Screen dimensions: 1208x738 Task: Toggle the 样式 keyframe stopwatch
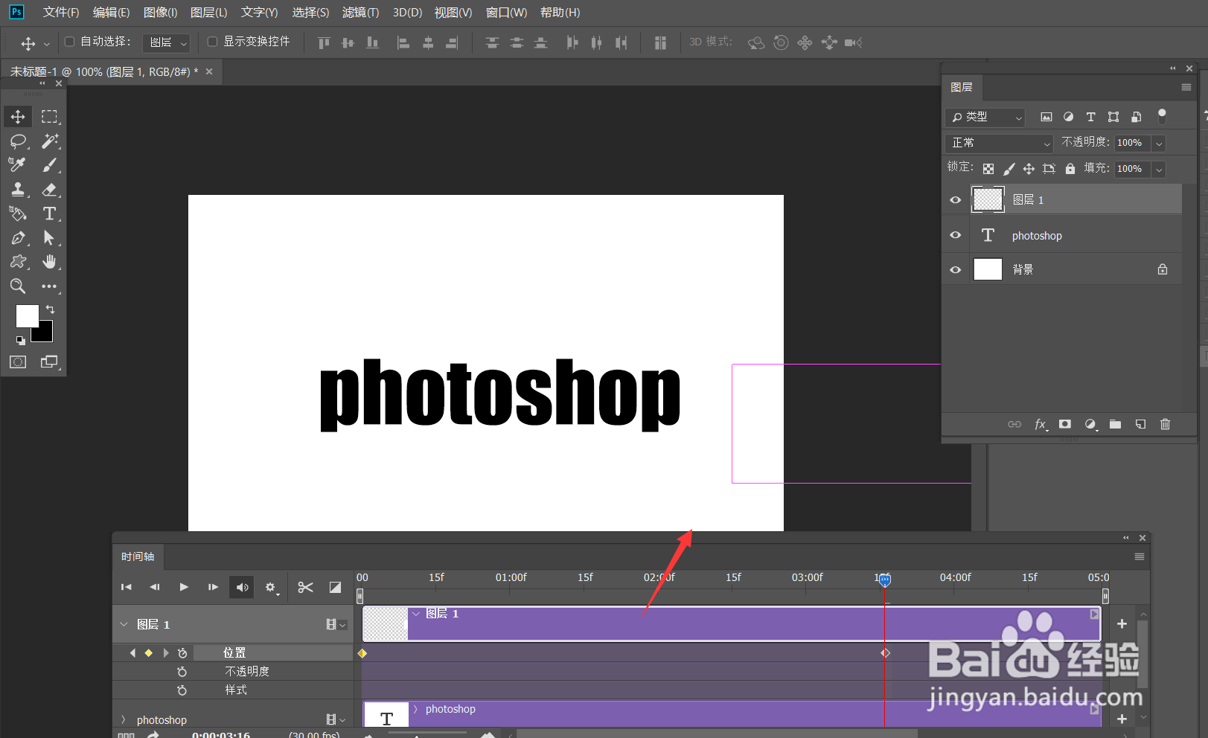point(182,690)
